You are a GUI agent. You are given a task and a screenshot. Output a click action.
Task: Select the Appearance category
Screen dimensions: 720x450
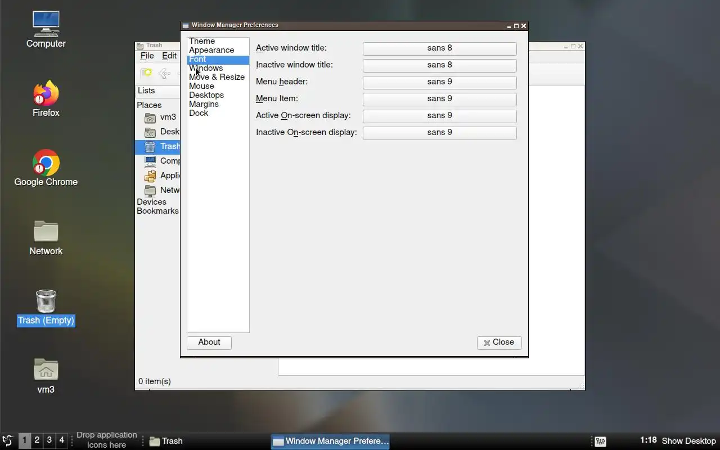[x=218, y=50]
